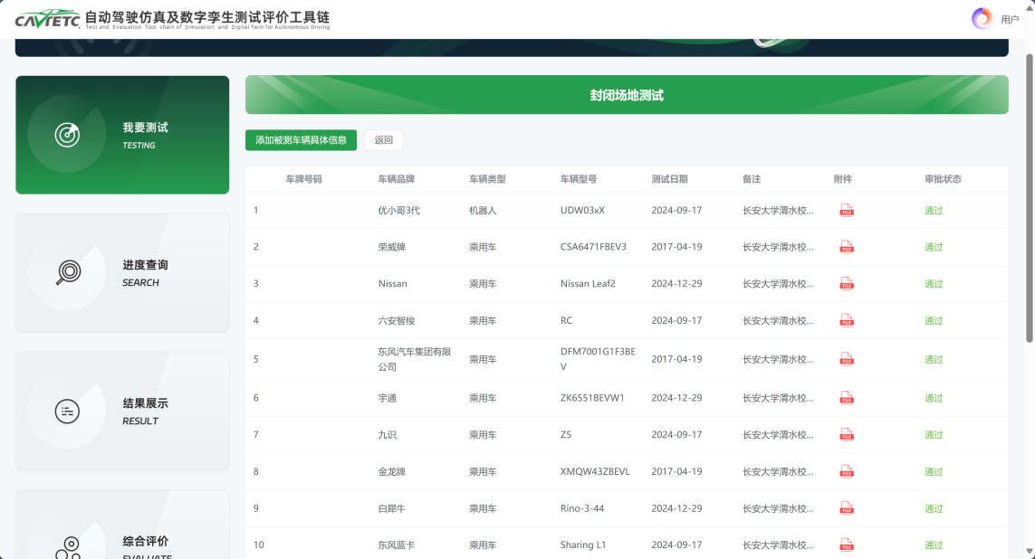This screenshot has width=1035, height=559.
Task: Click the XMQW43ZBEVL model cell
Action: [595, 472]
